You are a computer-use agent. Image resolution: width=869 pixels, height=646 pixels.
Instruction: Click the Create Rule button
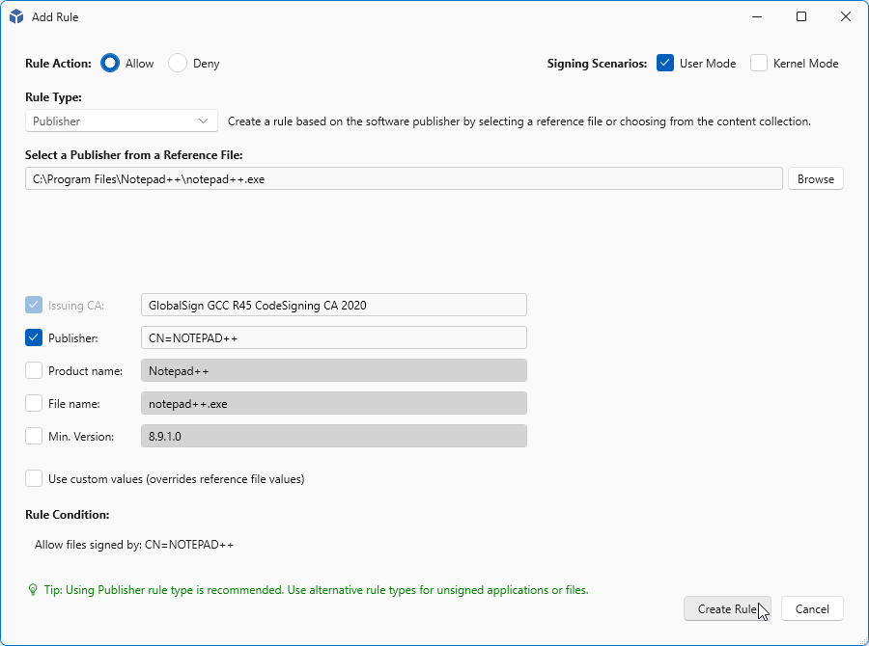(727, 608)
